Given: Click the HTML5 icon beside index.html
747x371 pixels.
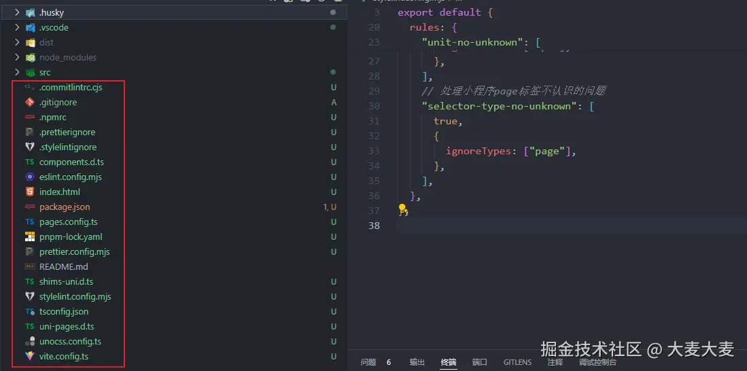Looking at the screenshot, I should [30, 192].
